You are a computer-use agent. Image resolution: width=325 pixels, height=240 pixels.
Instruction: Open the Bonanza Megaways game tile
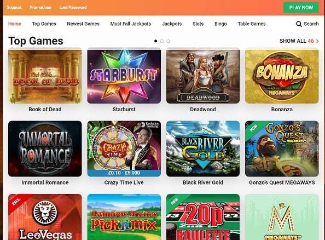(x=282, y=76)
